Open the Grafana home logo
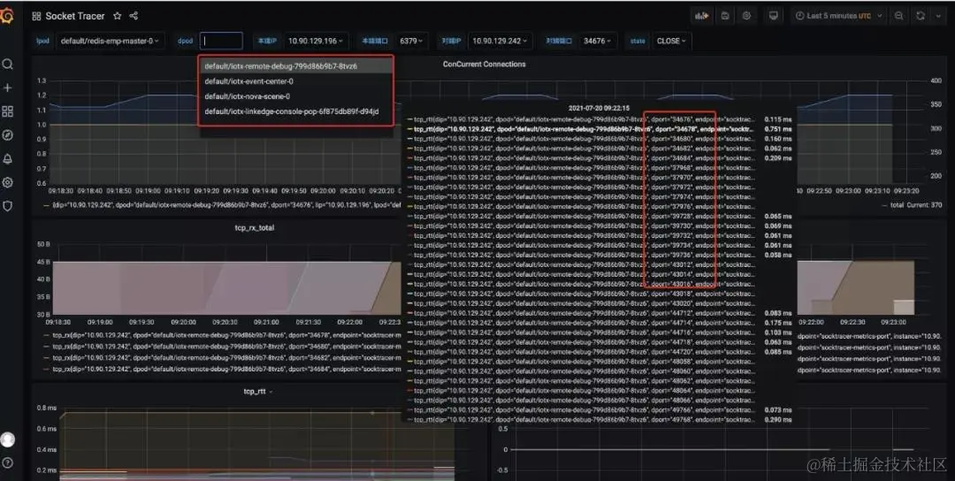Viewport: 955px width, 481px height. coord(7,16)
